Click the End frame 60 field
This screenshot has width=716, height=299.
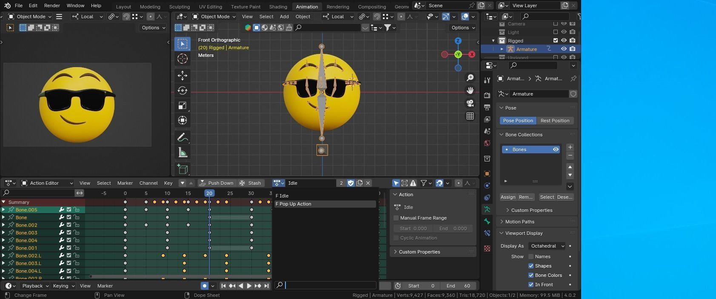tap(458, 286)
